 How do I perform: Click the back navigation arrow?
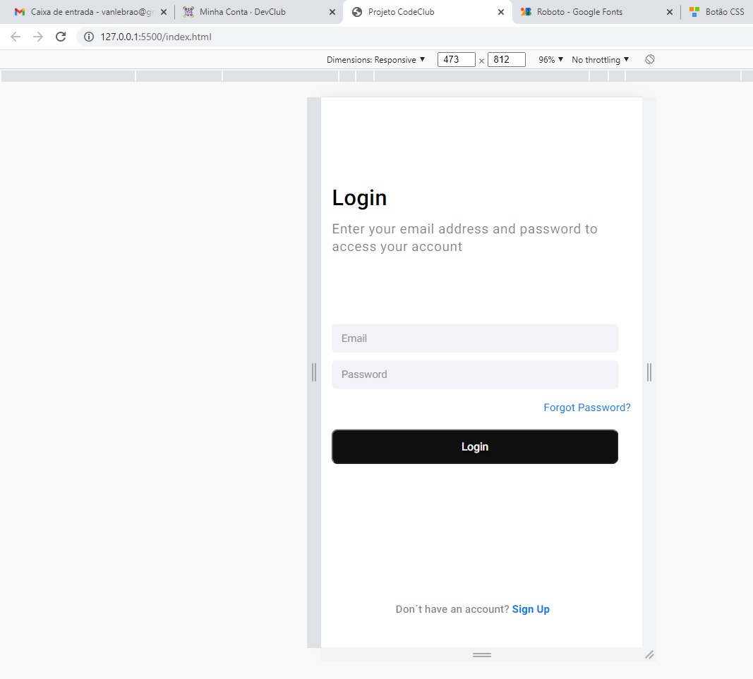click(x=15, y=37)
